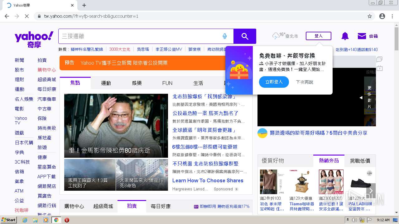View site information lock icon
Screen dimensions: 399x224
(x=39, y=16)
